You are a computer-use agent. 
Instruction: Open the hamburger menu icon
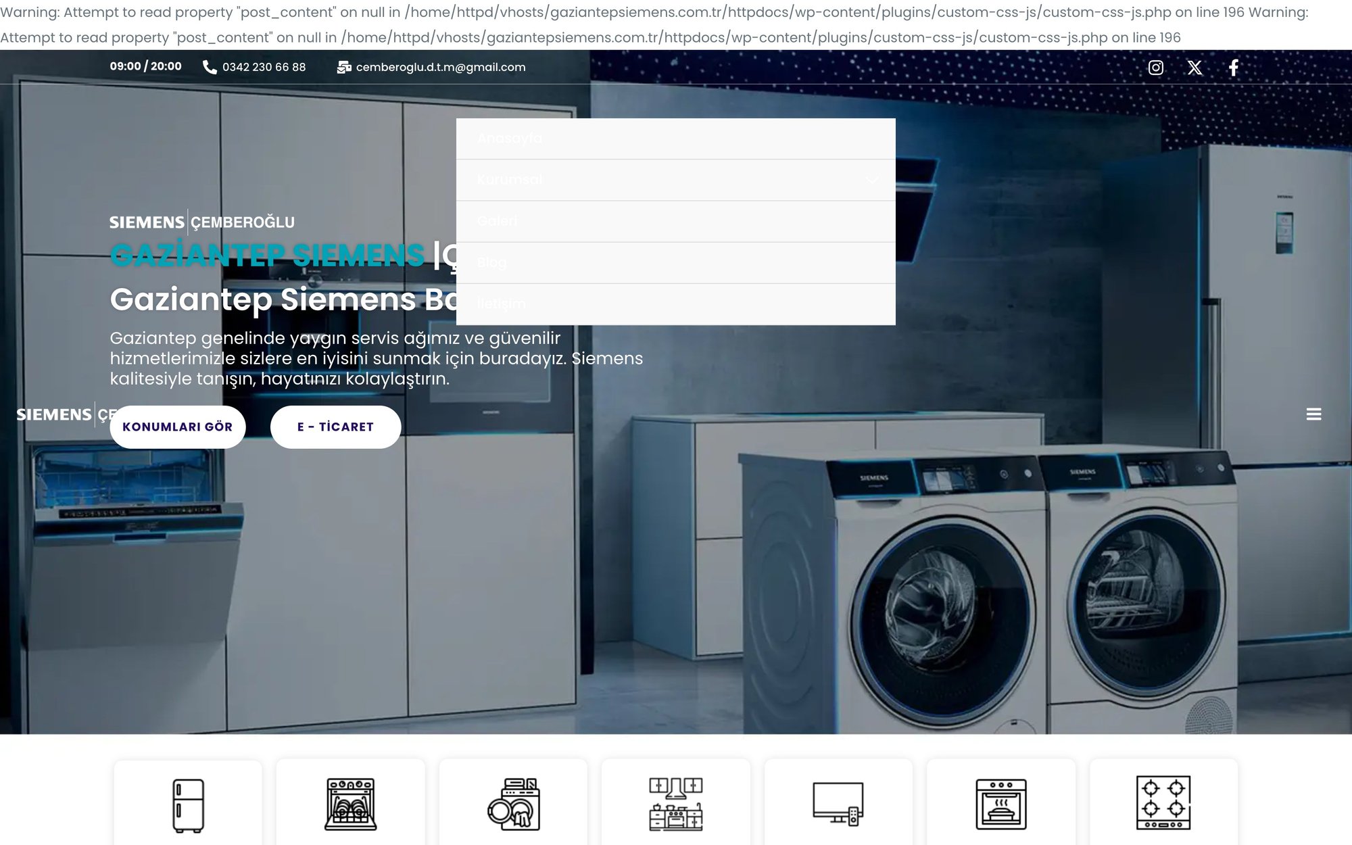click(1313, 414)
